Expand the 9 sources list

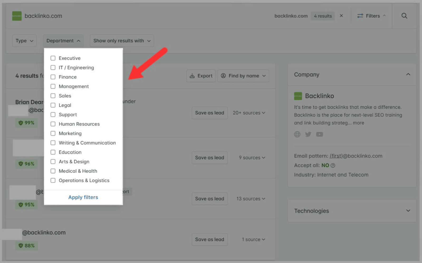click(x=252, y=158)
